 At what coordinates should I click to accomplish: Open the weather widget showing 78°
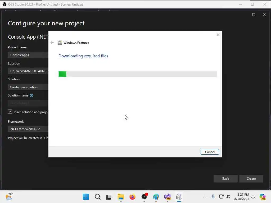(9, 197)
